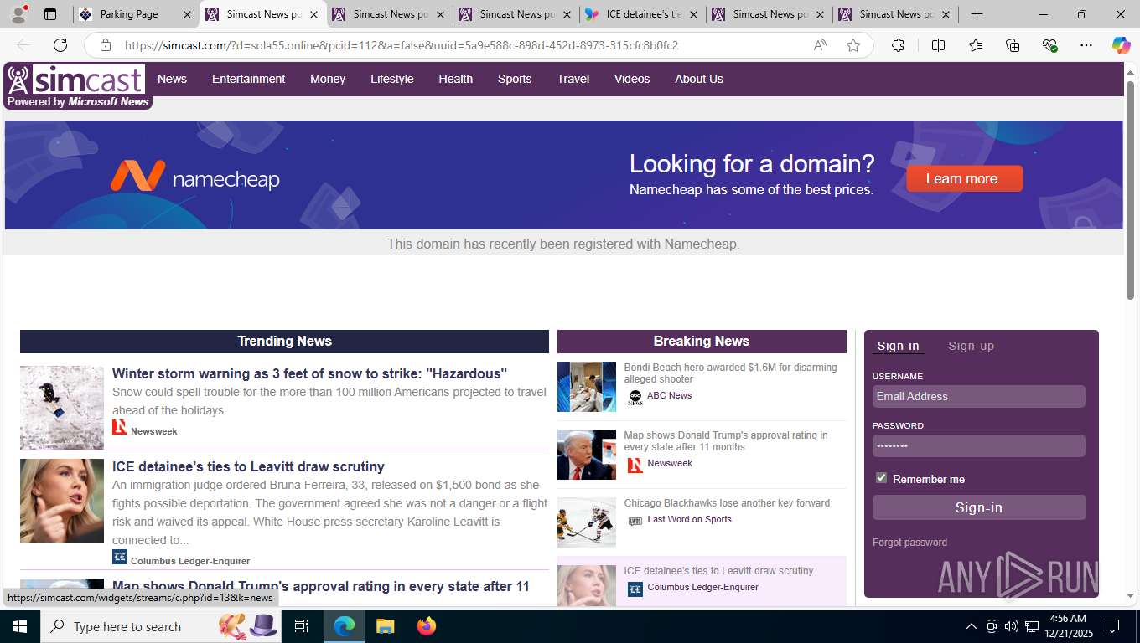This screenshot has width=1140, height=643.
Task: Click the browser address bar URL
Action: (x=401, y=45)
